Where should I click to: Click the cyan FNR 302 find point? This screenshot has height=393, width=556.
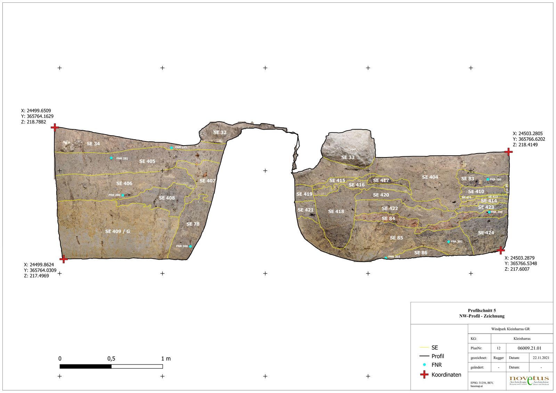point(449,241)
